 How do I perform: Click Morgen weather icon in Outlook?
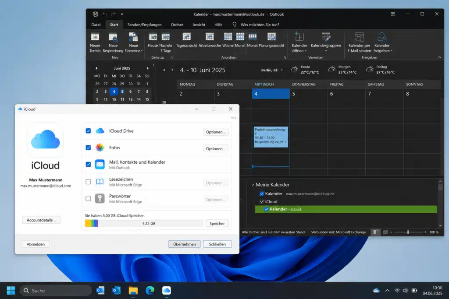pyautogui.click(x=331, y=69)
